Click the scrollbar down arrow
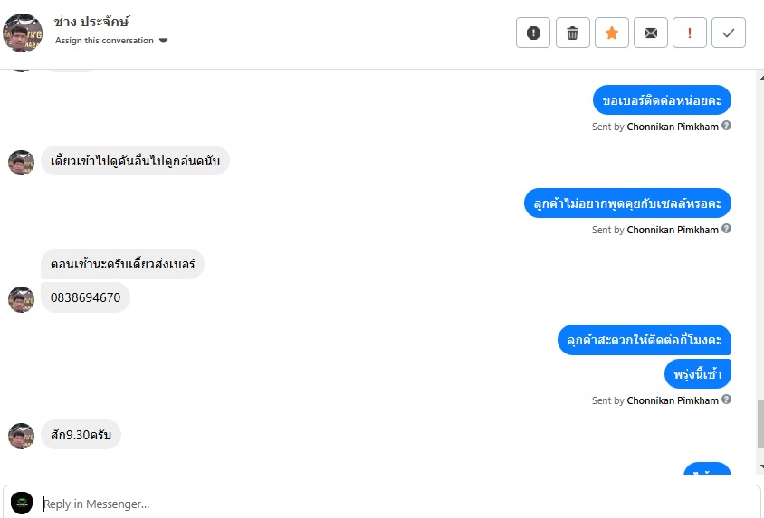The width and height of the screenshot is (764, 518). point(759,466)
